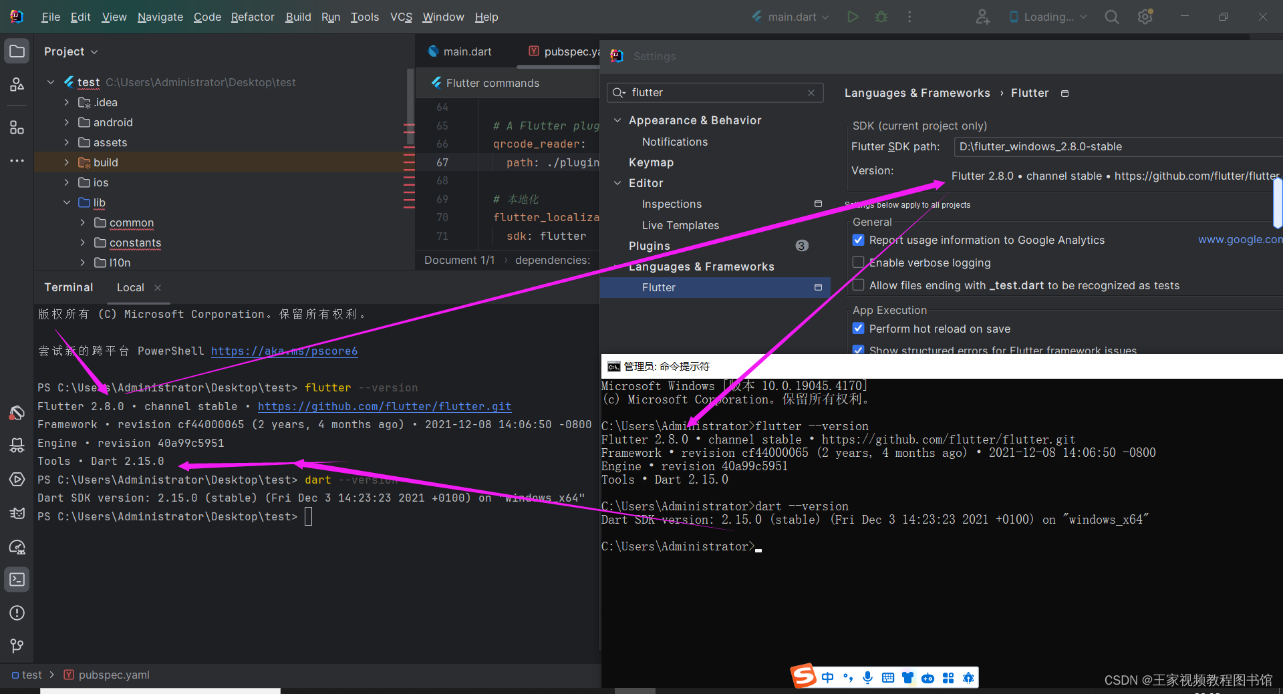The width and height of the screenshot is (1283, 694).
Task: Enable verbose logging checkbox
Action: point(858,262)
